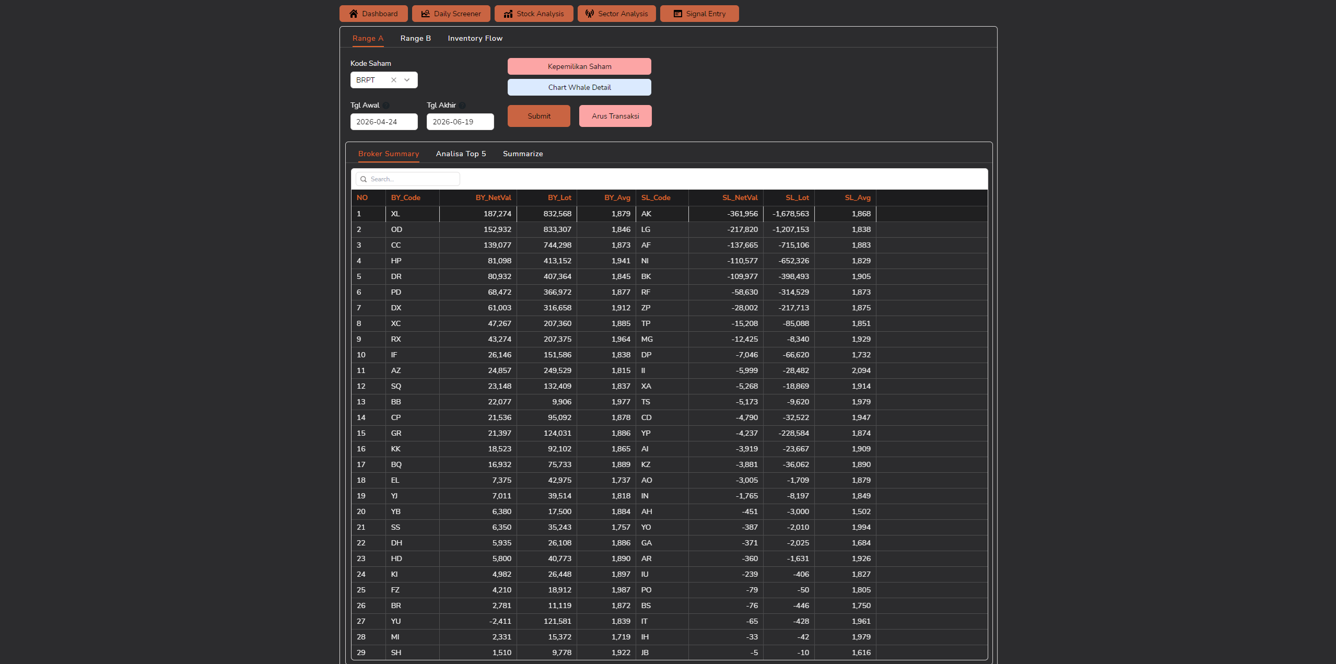This screenshot has width=1336, height=664.
Task: Switch to the Range B tab
Action: coord(416,38)
